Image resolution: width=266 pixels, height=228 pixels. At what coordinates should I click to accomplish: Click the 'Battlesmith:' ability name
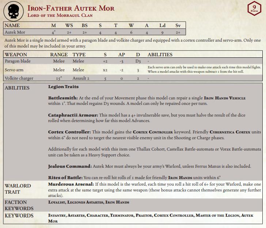point(63,98)
